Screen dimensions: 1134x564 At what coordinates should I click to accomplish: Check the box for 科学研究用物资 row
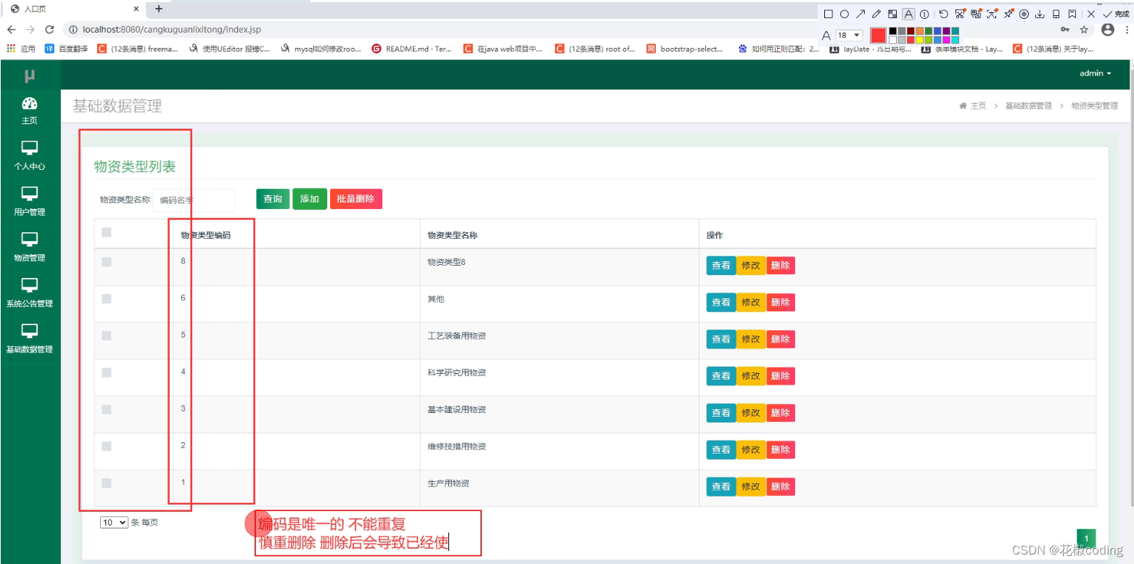point(107,372)
